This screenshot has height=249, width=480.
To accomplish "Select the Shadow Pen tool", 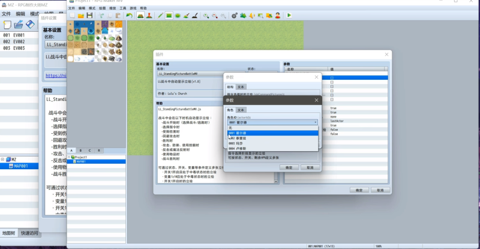I will [194, 16].
